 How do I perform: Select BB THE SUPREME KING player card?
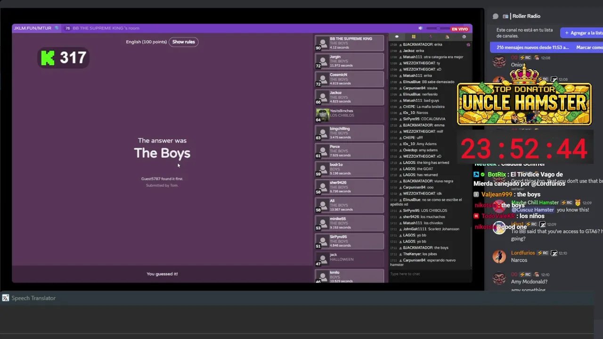[350, 43]
